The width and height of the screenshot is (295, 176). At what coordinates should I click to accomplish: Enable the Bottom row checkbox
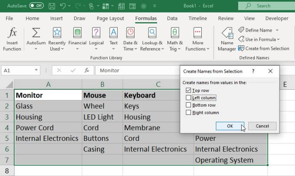(x=188, y=105)
